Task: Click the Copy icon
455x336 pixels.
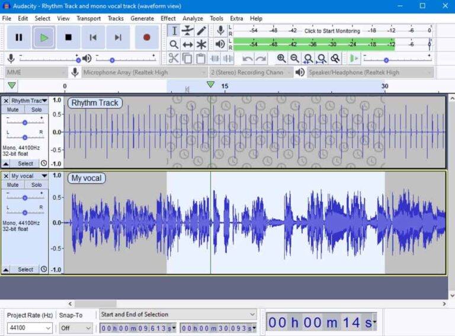Action: [187, 58]
